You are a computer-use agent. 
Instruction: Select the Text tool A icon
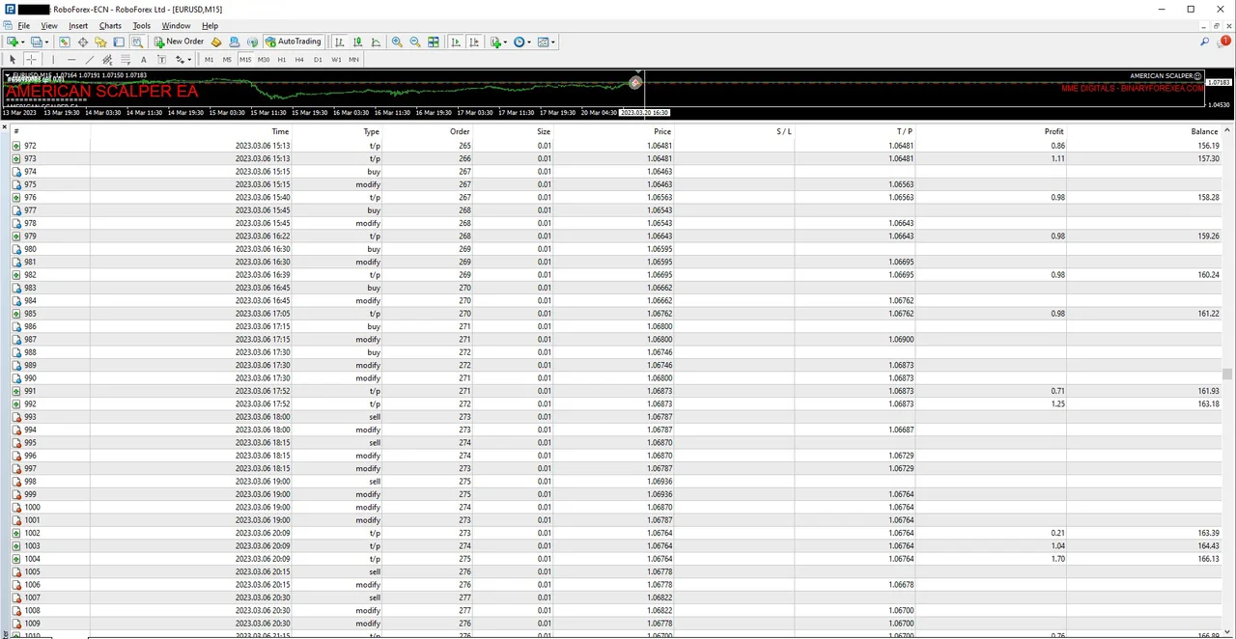tap(143, 59)
